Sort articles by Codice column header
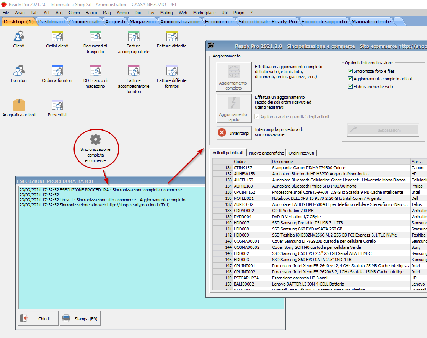 pyautogui.click(x=252, y=162)
